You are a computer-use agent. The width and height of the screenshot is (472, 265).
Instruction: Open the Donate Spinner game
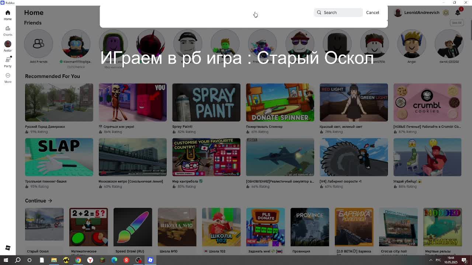280,102
